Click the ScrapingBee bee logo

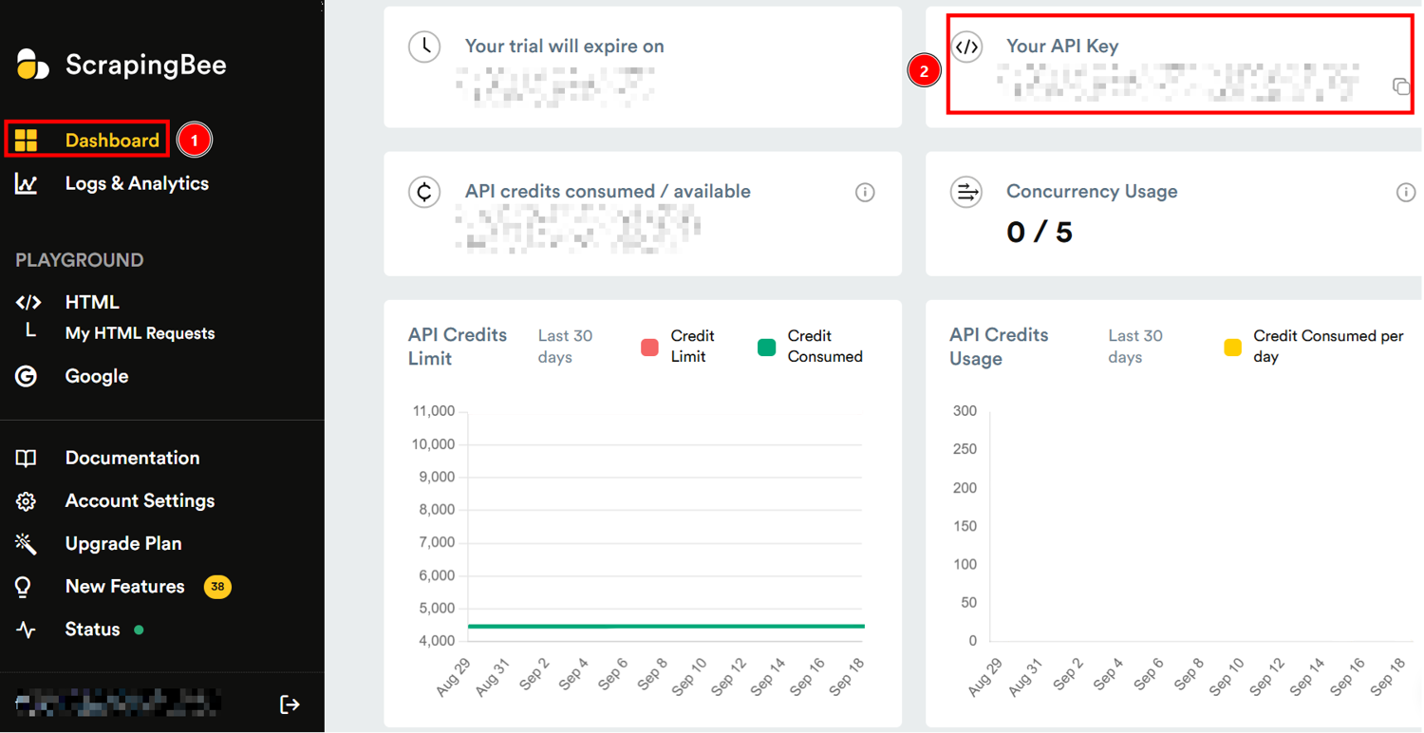click(32, 65)
